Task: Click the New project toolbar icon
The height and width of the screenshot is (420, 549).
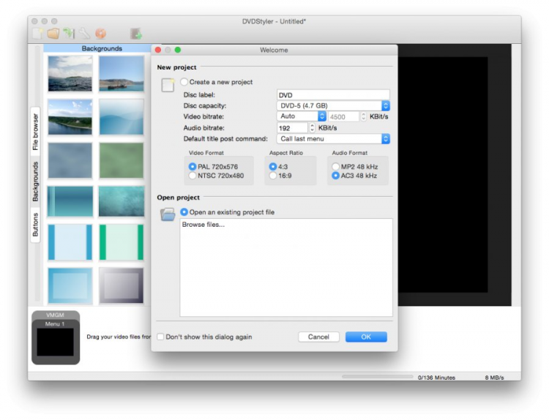Action: coord(37,34)
